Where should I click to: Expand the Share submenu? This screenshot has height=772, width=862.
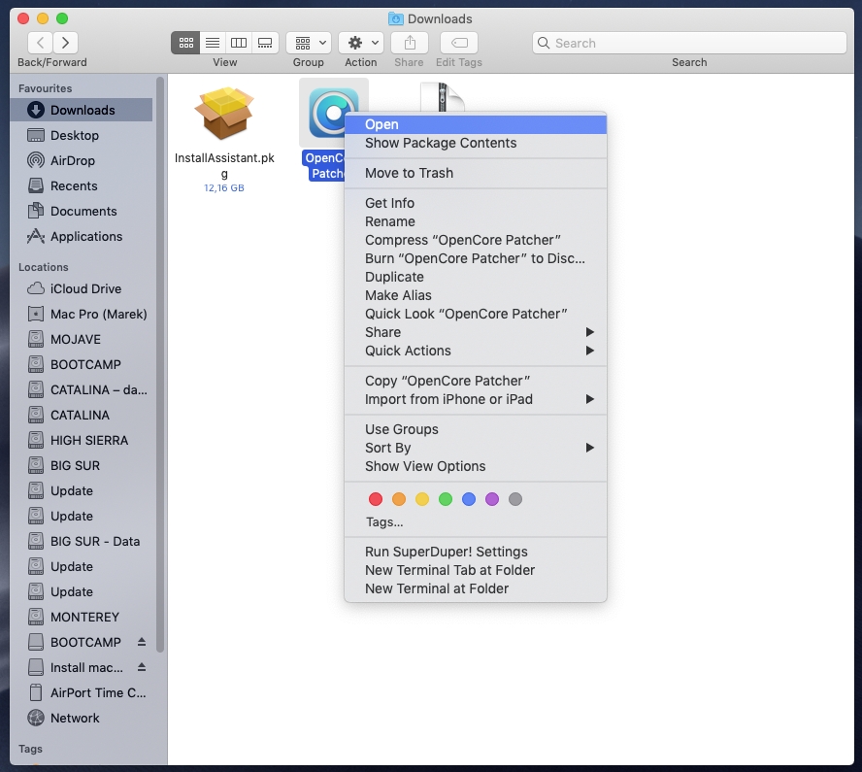pos(476,332)
